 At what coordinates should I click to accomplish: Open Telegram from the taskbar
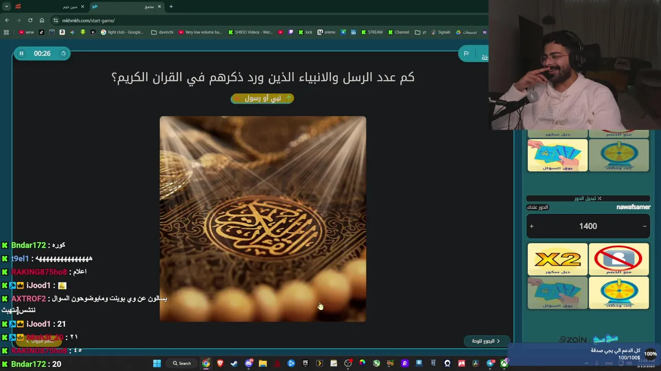click(x=490, y=363)
